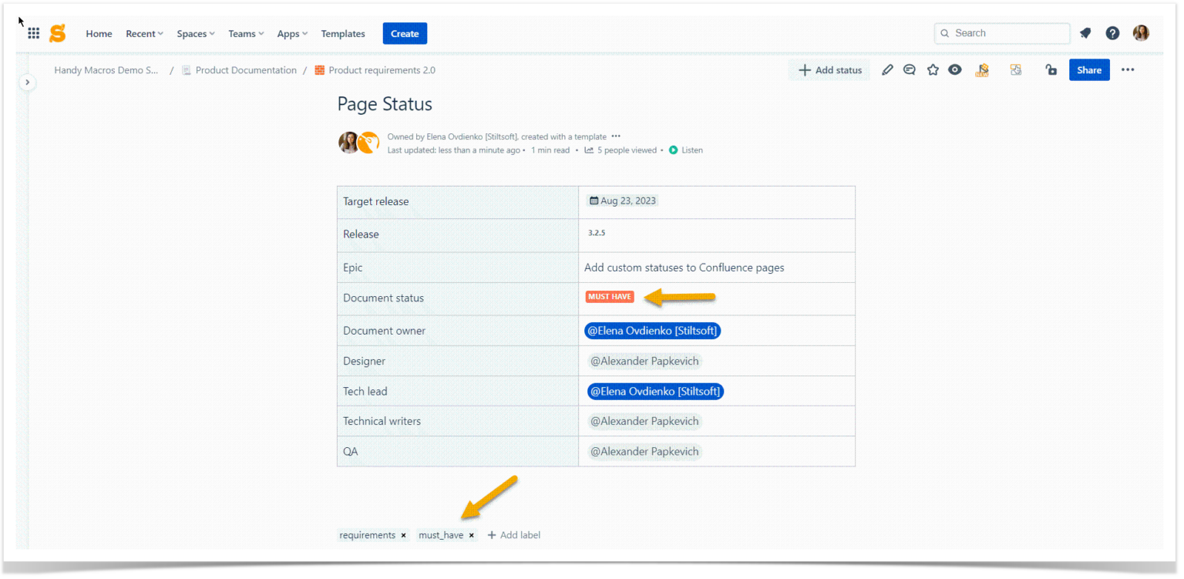Click the Stiltsoft logo in the navbar
Viewport: 1184px width, 579px height.
click(x=57, y=33)
